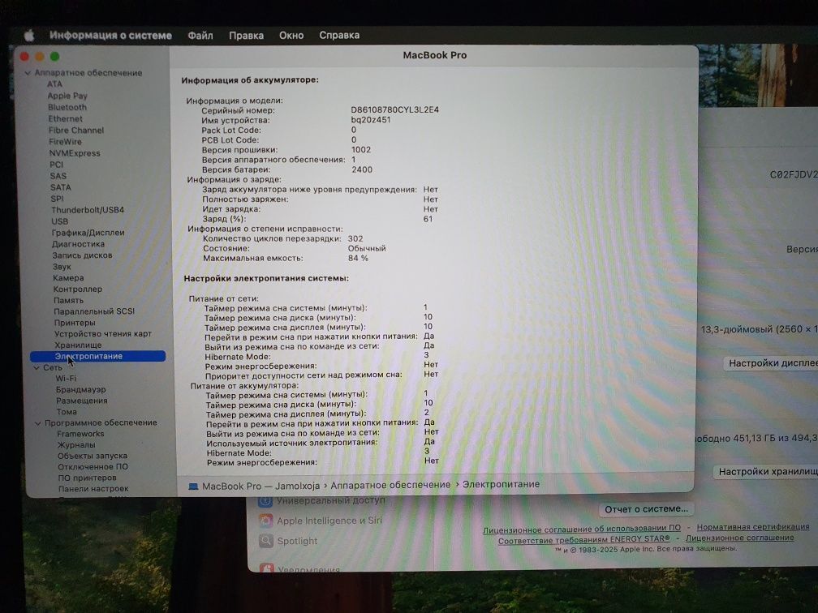
Task: Collapse the Аппаратное обеспечение section
Action: click(x=28, y=73)
